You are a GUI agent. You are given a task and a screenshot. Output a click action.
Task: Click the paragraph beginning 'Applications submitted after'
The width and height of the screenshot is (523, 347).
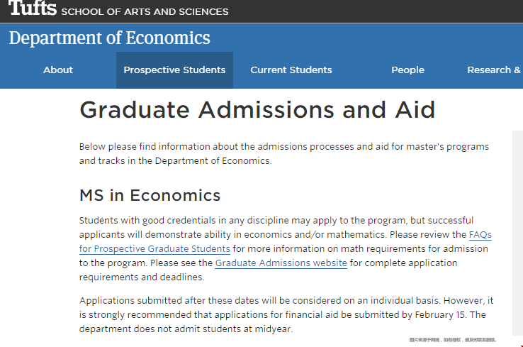[x=286, y=314]
